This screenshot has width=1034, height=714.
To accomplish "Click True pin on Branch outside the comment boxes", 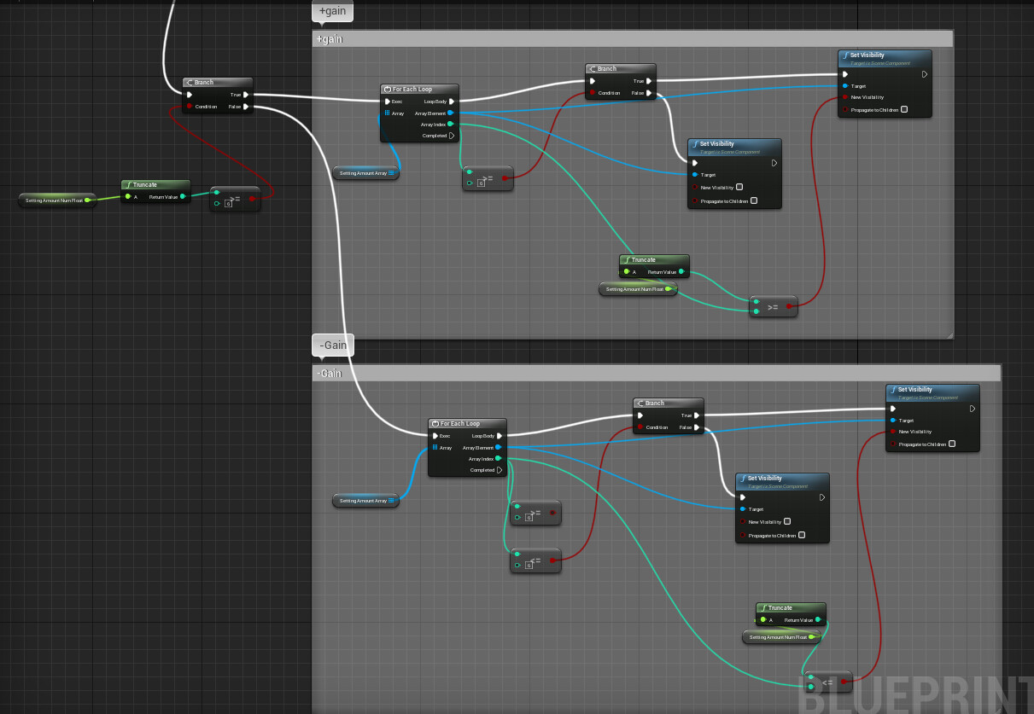I will click(x=246, y=95).
